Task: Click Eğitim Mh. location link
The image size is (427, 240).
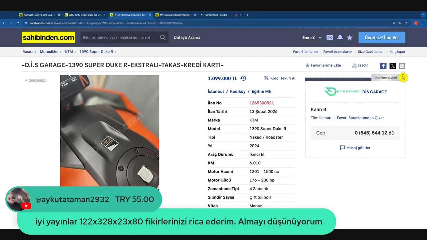Action: point(262,91)
